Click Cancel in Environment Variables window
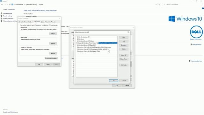This screenshot has width=204, height=115. [x=127, y=85]
